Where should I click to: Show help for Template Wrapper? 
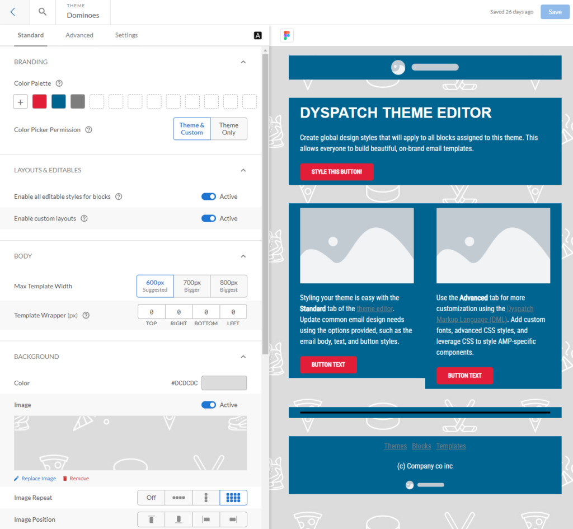86,316
